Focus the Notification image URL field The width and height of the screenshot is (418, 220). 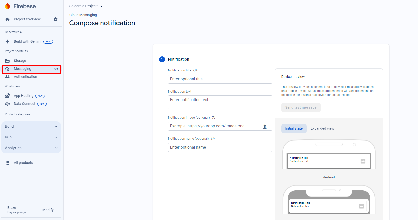213,126
